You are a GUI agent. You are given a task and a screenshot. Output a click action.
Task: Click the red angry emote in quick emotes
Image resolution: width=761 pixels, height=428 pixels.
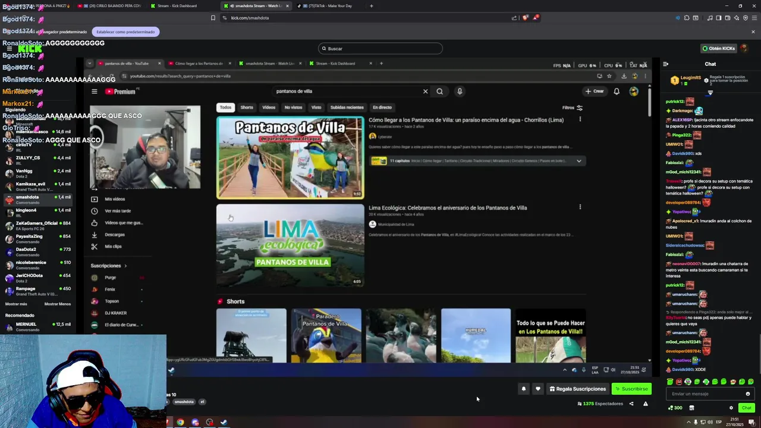679,382
